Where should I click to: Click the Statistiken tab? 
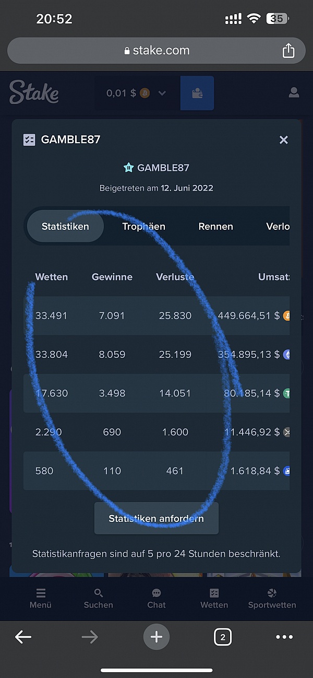pyautogui.click(x=65, y=226)
